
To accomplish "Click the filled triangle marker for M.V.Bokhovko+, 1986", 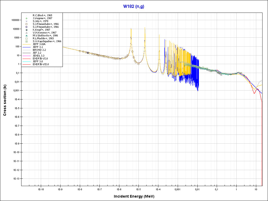I will [26, 36].
